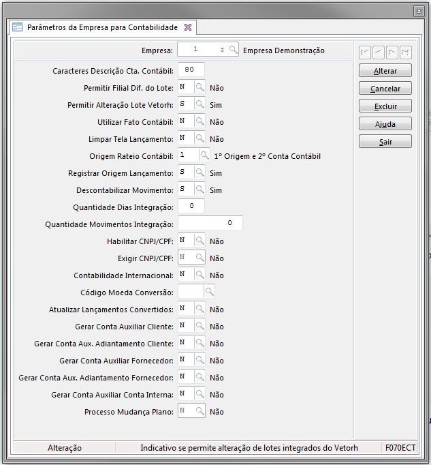Edit the Quantidade Movimentos Integração field
Image resolution: width=431 pixels, height=465 pixels.
210,223
